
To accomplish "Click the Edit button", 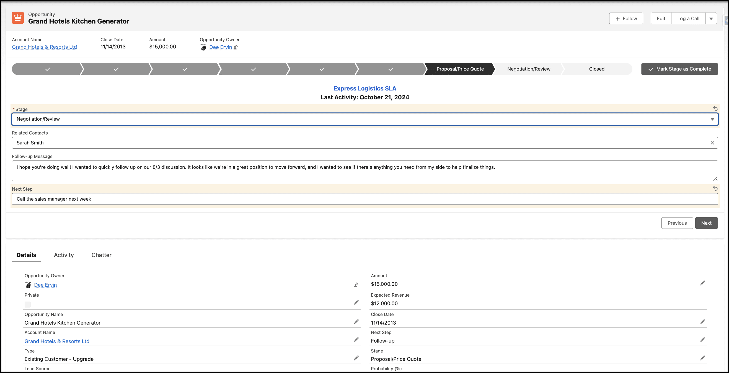I will coord(661,19).
